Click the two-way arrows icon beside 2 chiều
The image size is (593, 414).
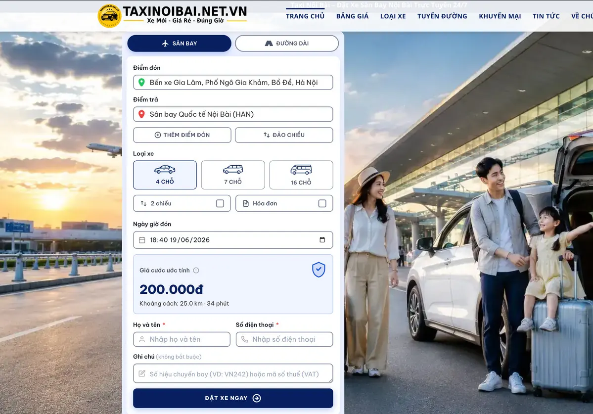144,203
